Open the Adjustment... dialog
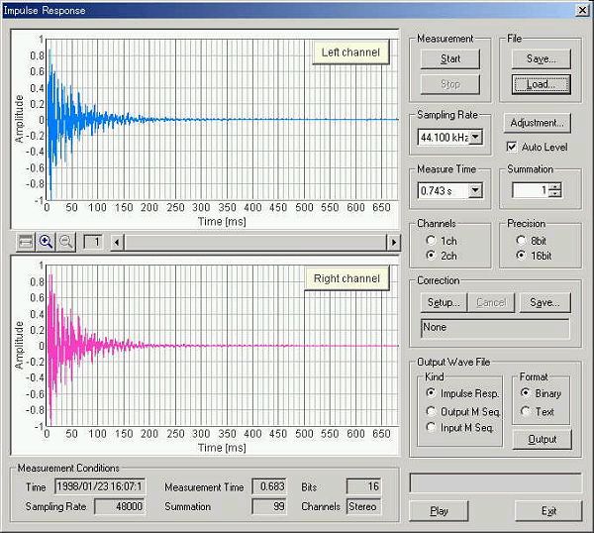The image size is (594, 533). pos(538,123)
